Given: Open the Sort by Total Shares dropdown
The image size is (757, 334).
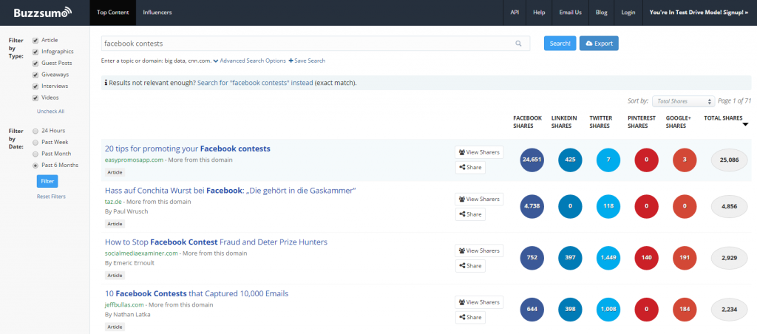Looking at the screenshot, I should pos(682,101).
